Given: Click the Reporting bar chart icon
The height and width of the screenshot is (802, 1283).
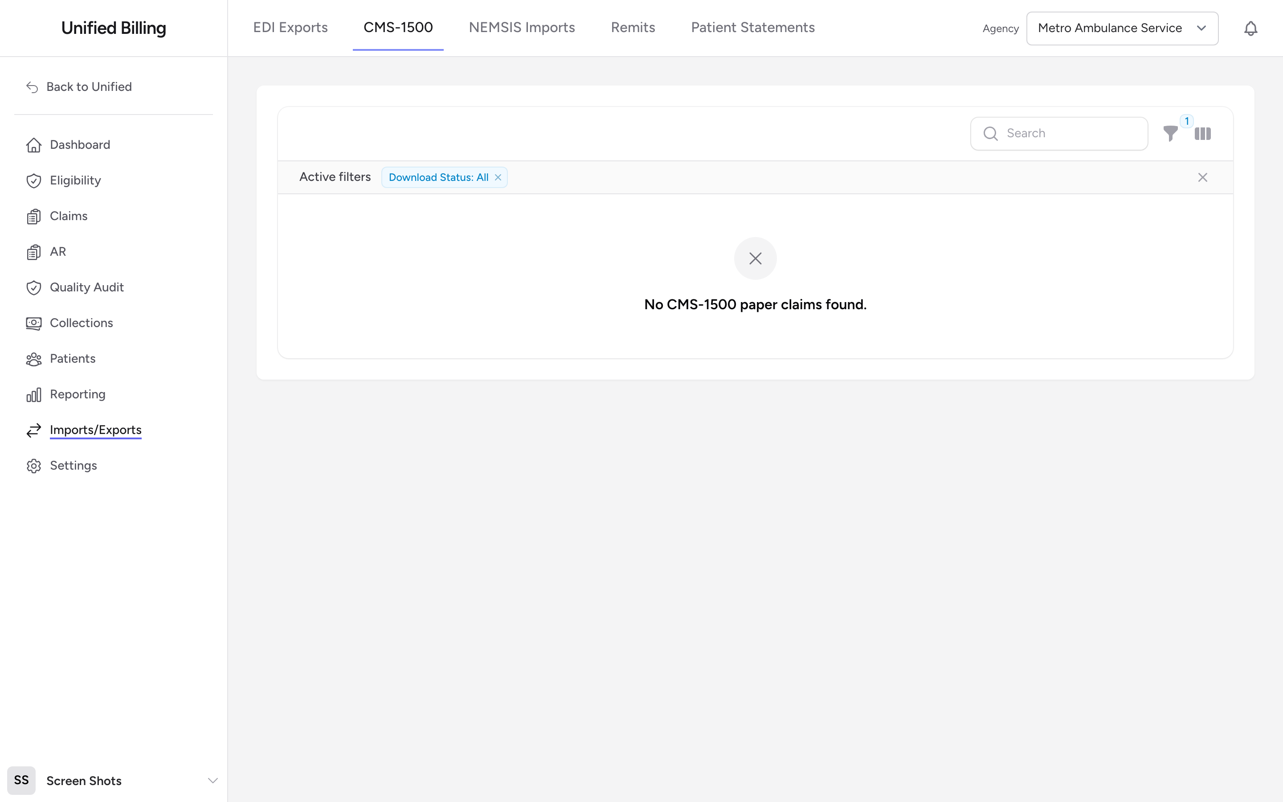Looking at the screenshot, I should (x=33, y=395).
